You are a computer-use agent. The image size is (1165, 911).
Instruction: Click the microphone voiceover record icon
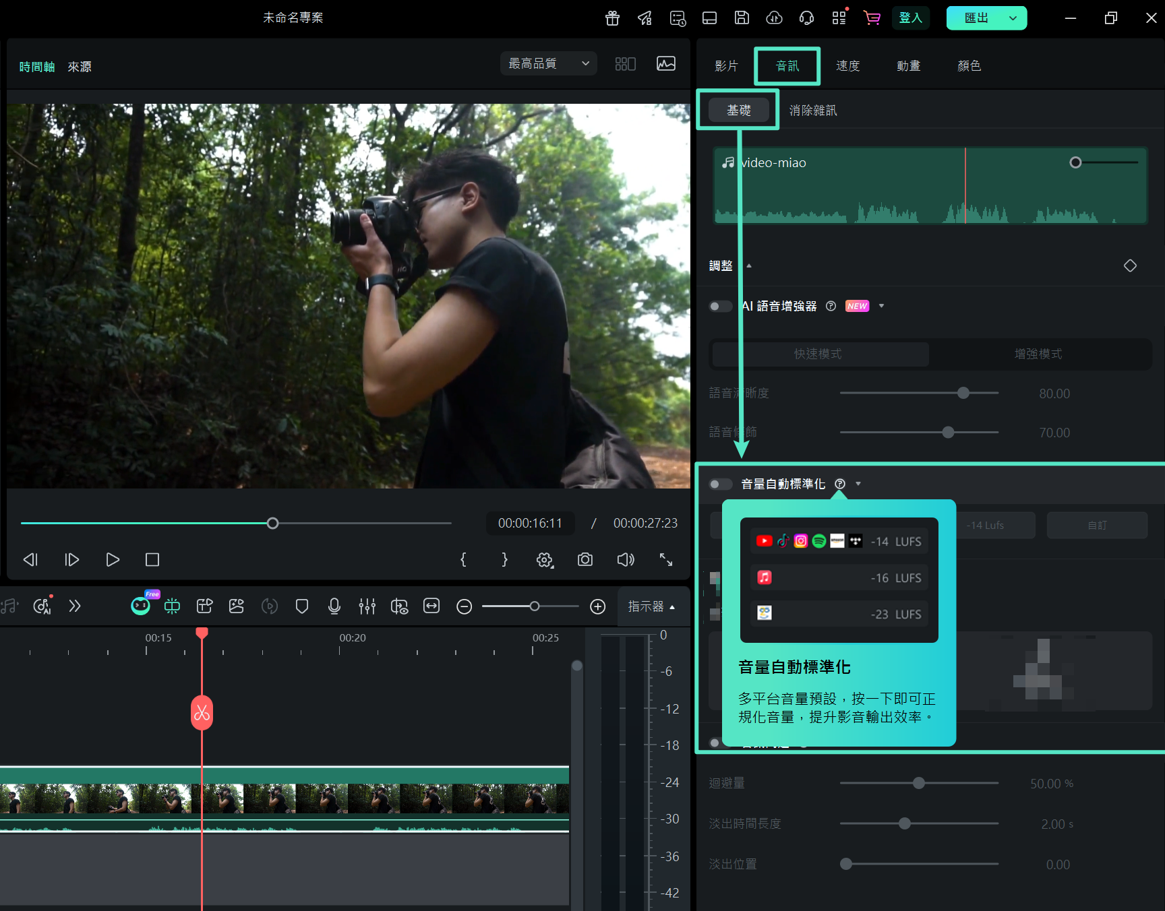tap(334, 606)
